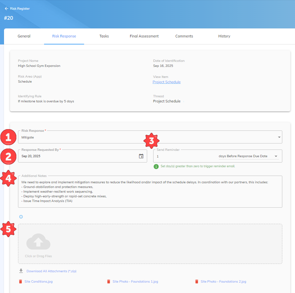Viewport: 295px width, 293px height.
Task: Click the Send Reminder days number field
Action: (186, 156)
